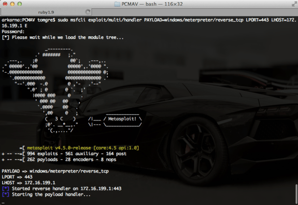The width and height of the screenshot is (298, 205).
Task: Click the terminal scrollbar thumb
Action: [x=296, y=194]
